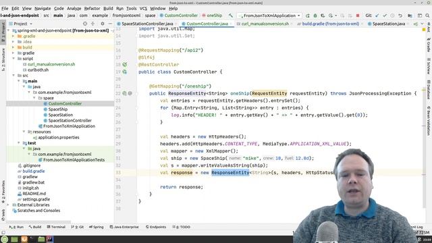Open the Linux Mint start menu
This screenshot has height=243, width=432.
pos(5,239)
